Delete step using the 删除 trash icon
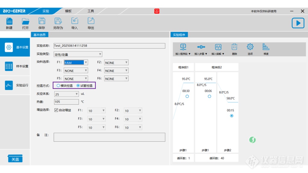 (235, 47)
